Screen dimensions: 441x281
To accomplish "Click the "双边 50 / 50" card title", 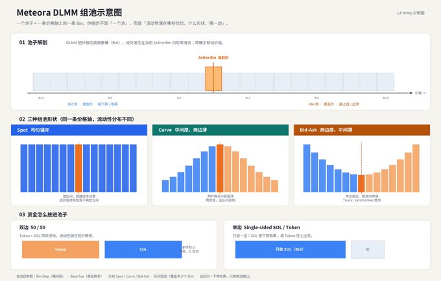I will tap(32, 227).
